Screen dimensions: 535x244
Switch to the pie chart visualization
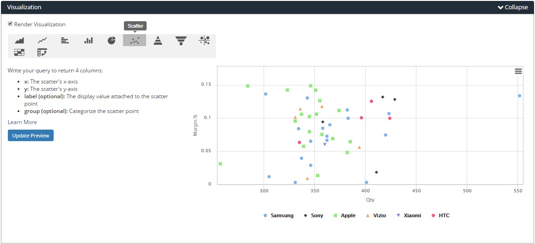[111, 41]
